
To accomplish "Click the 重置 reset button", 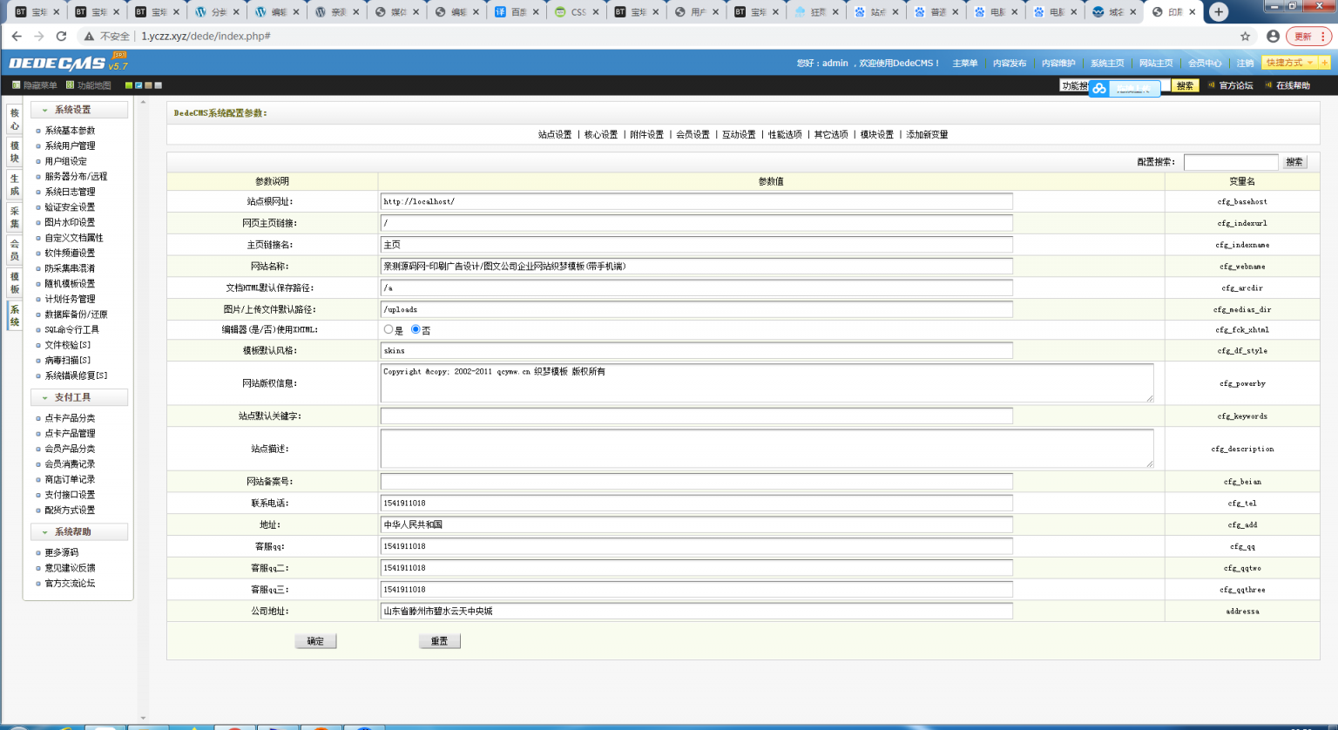I will [439, 641].
